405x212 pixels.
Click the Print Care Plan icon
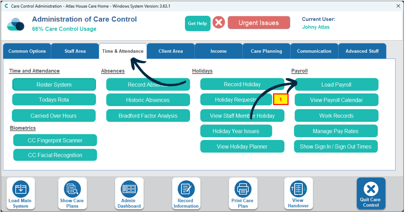click(243, 194)
